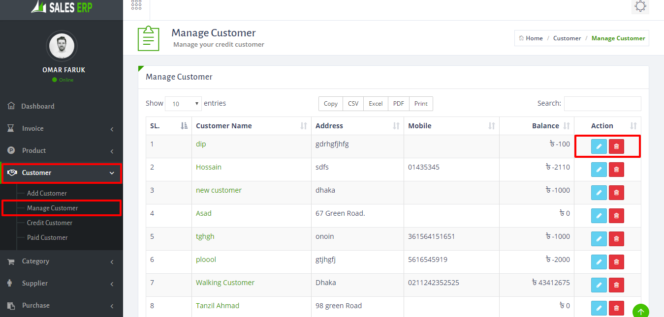
Task: Click into the Search input field
Action: tap(602, 104)
